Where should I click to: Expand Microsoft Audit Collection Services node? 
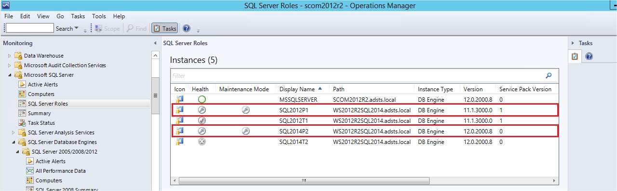pyautogui.click(x=9, y=65)
